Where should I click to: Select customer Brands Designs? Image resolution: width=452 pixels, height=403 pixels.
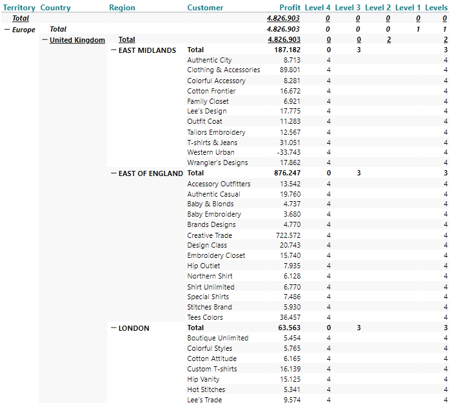[x=211, y=224]
